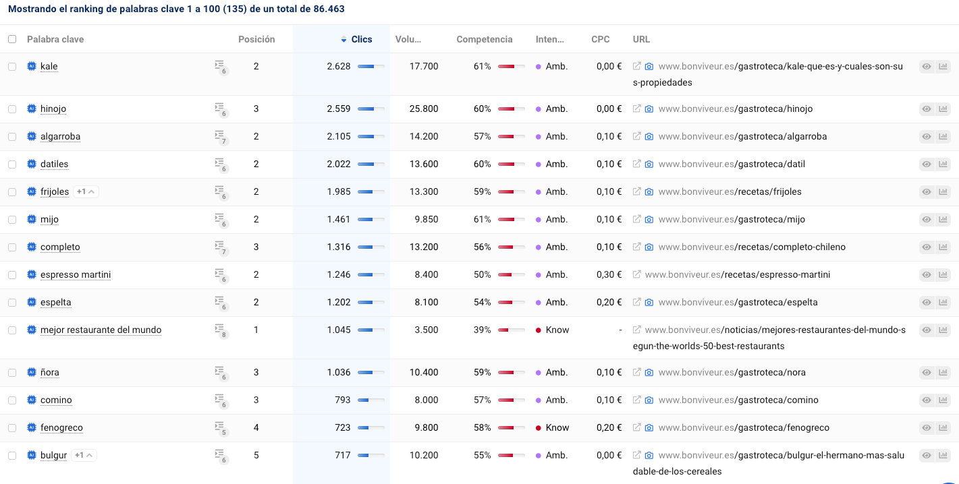Click bar chart icon in espelta row
The image size is (959, 484).
click(x=943, y=302)
